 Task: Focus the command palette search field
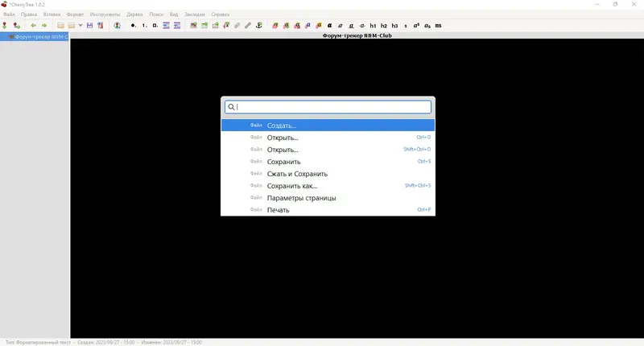click(x=328, y=107)
